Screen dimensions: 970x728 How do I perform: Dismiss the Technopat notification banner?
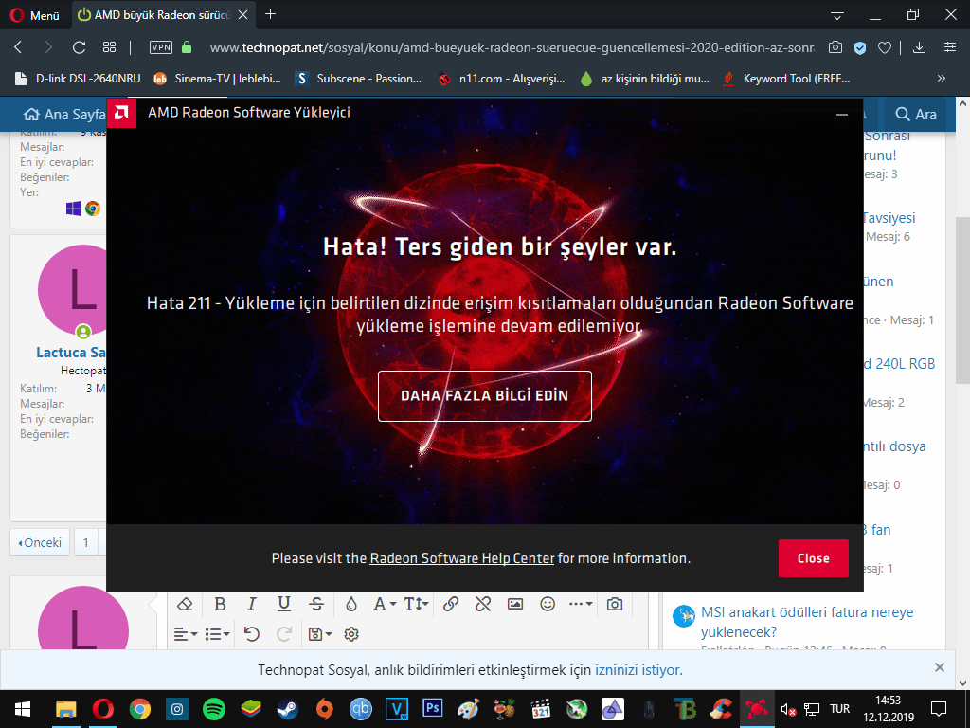pyautogui.click(x=939, y=667)
